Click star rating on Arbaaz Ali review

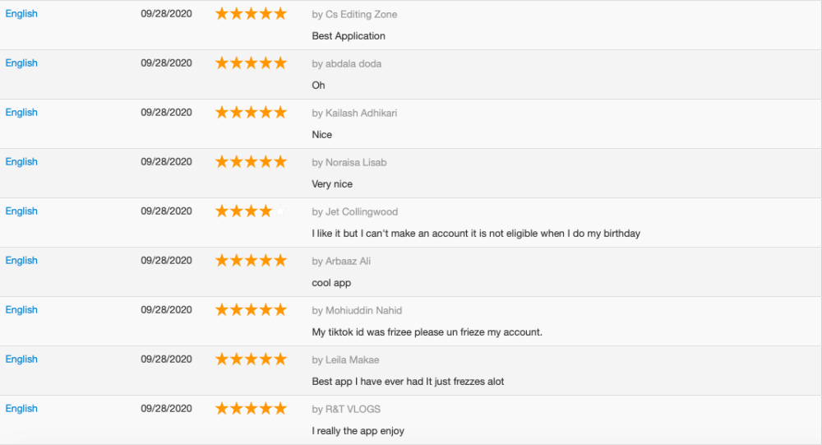251,261
